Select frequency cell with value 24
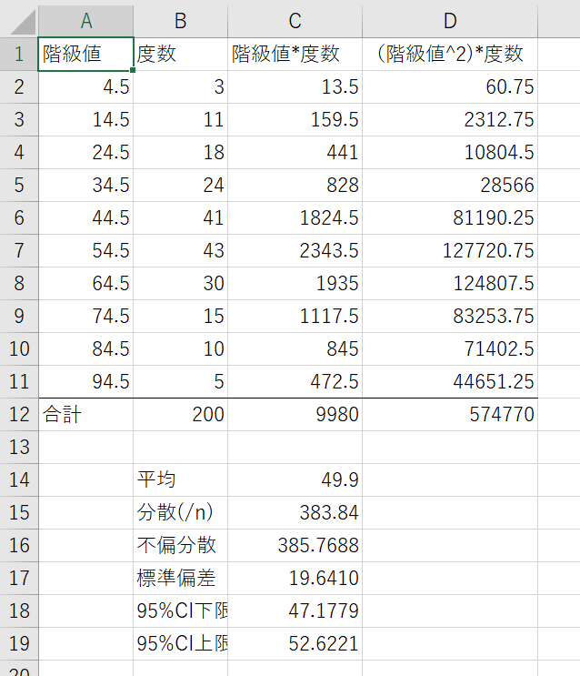The image size is (580, 676). tap(181, 185)
